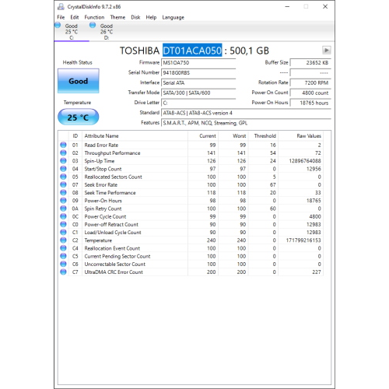Click the Interface field Serial ATA

198,83
